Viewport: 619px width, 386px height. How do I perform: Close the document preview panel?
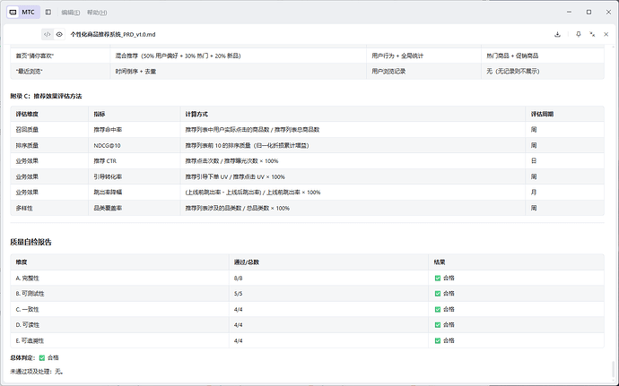click(606, 34)
